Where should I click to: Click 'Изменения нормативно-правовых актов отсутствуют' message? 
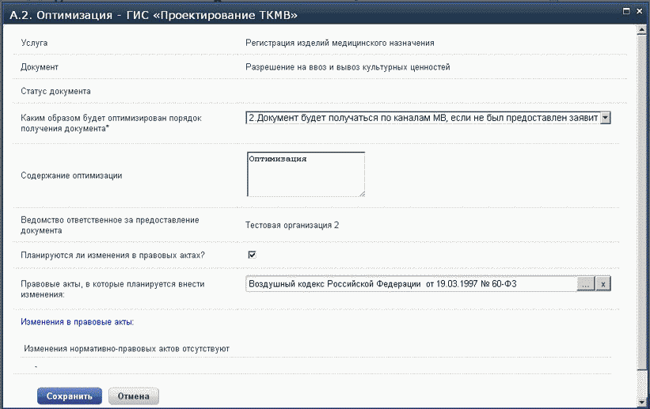click(127, 348)
